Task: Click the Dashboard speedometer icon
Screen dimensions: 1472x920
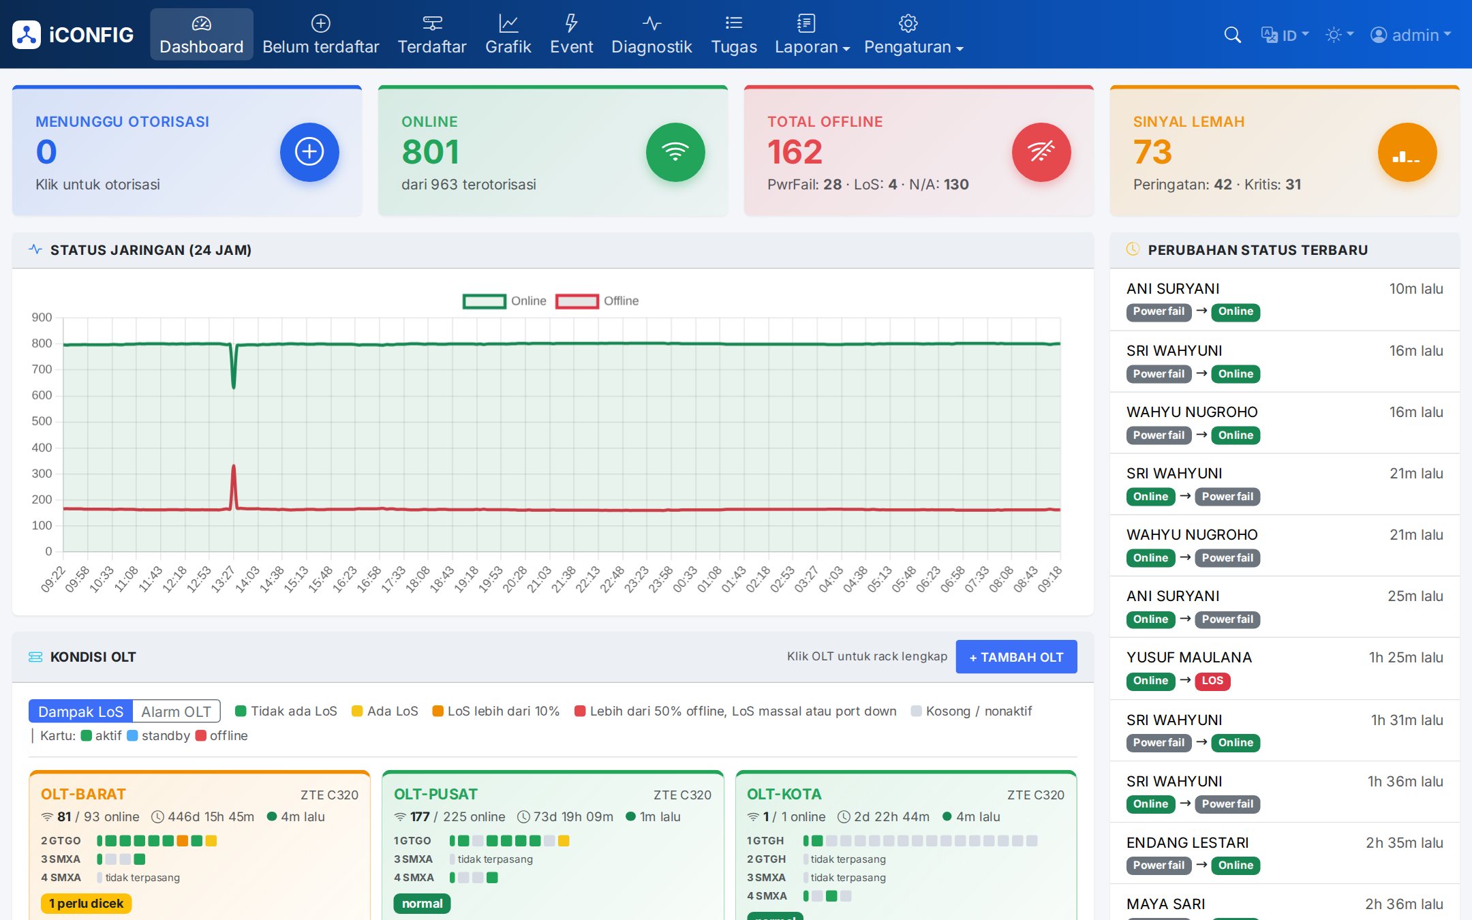Action: [x=202, y=23]
